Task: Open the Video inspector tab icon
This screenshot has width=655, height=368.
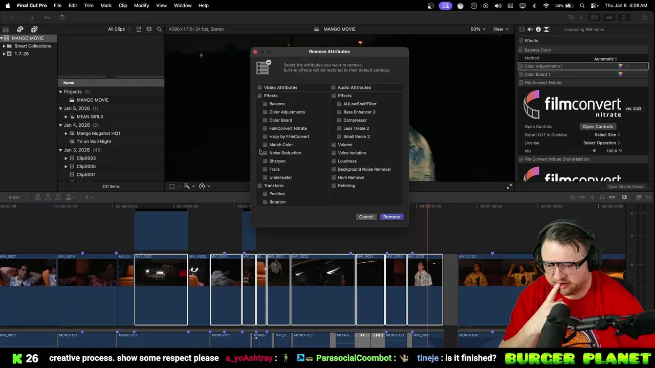Action: [x=521, y=29]
